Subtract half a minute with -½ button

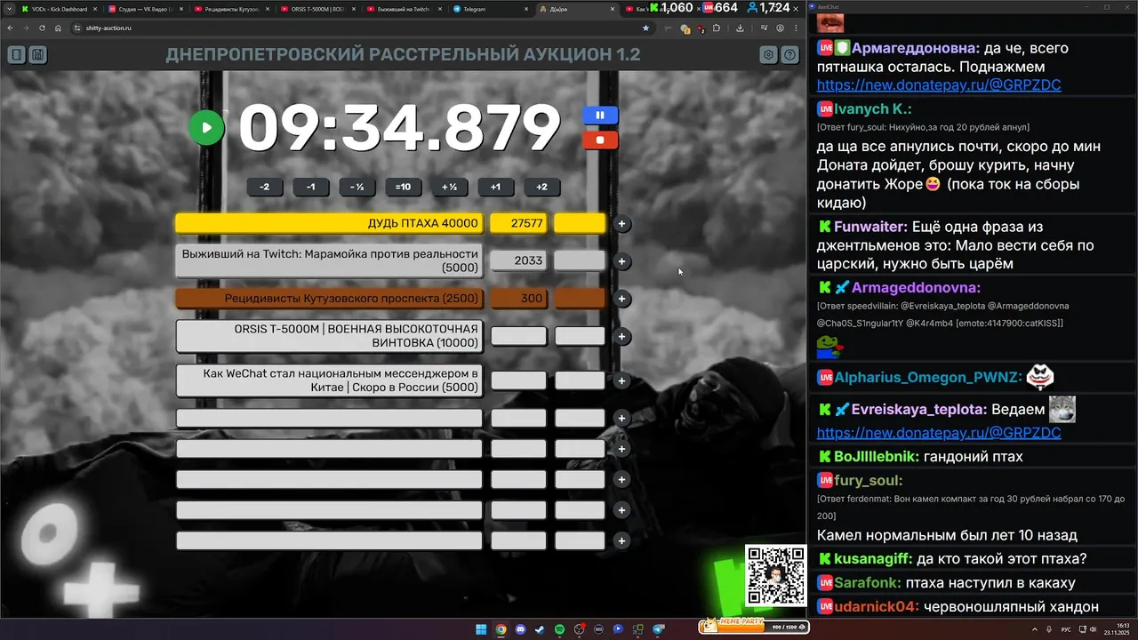coord(357,187)
